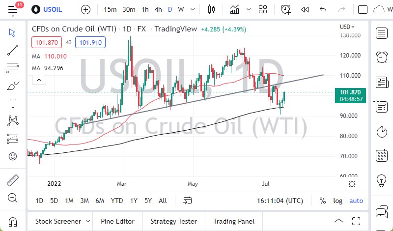Click the bar replay rewind icon
Image resolution: width=393 pixels, height=231 pixels.
click(305, 9)
